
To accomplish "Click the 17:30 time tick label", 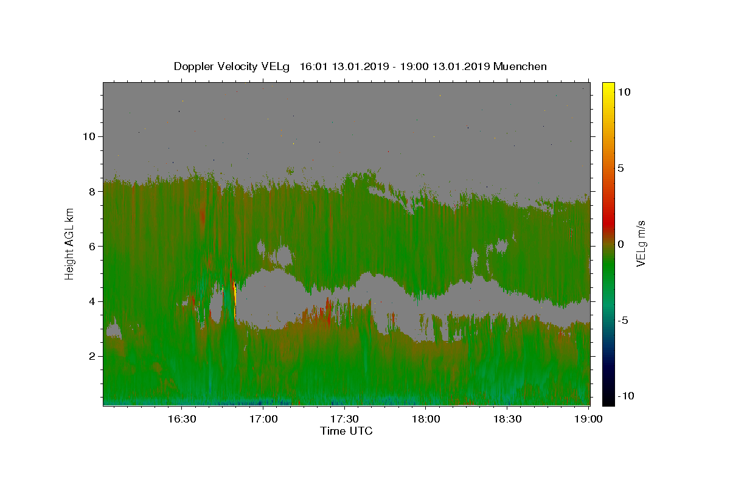I will click(x=344, y=419).
